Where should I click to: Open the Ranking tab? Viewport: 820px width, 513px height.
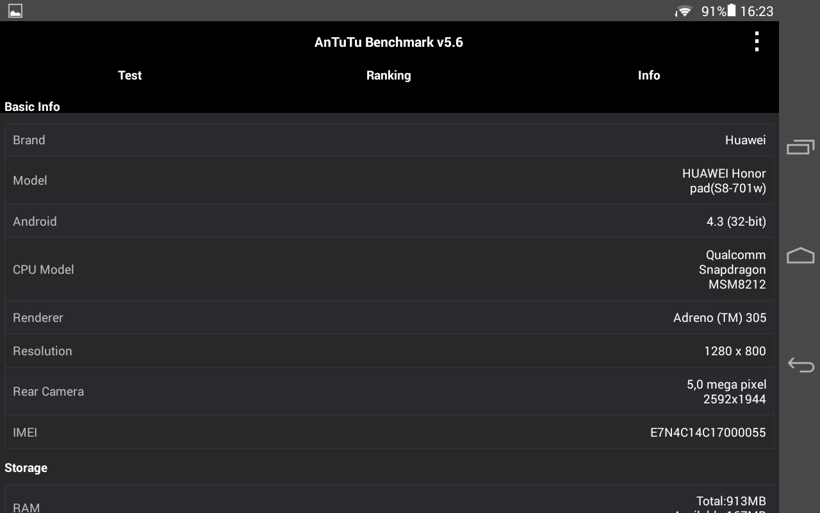pos(388,75)
